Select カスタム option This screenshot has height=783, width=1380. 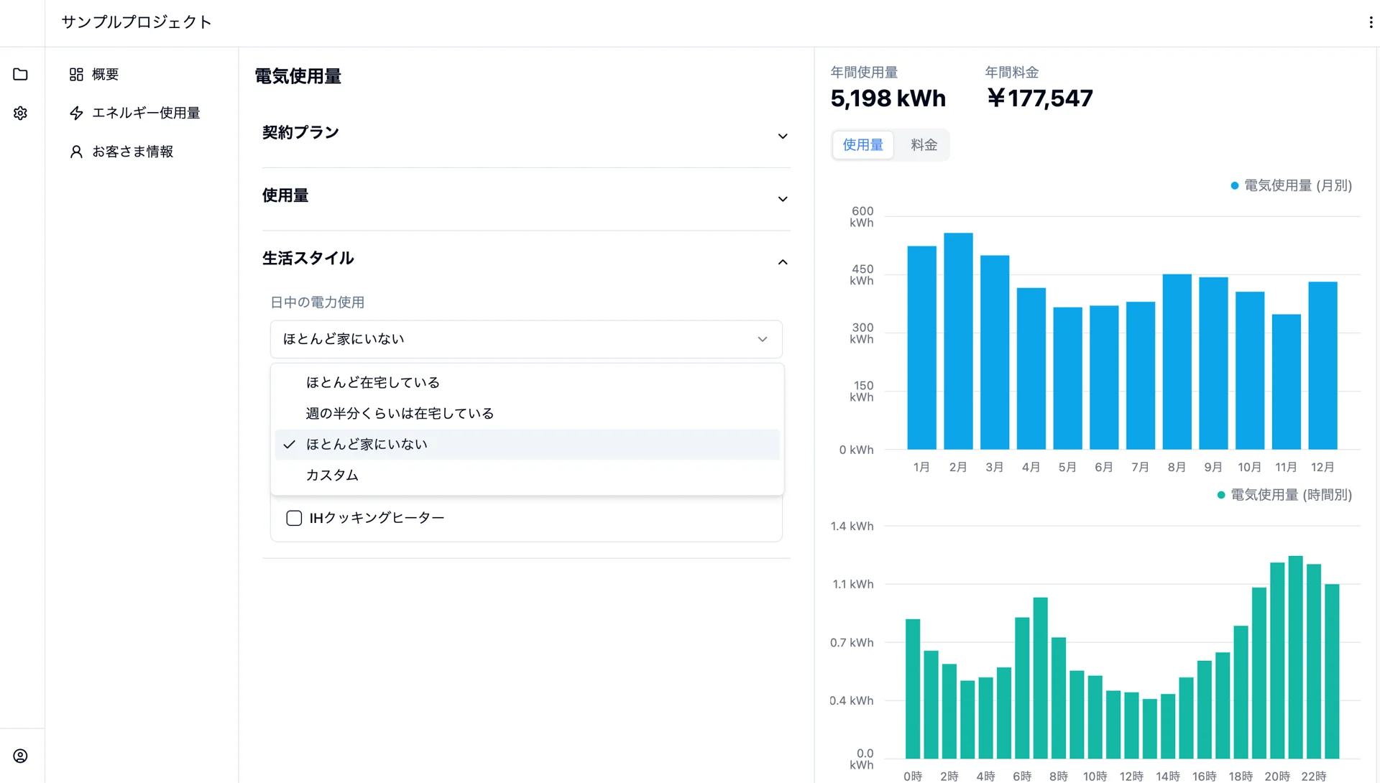point(527,475)
